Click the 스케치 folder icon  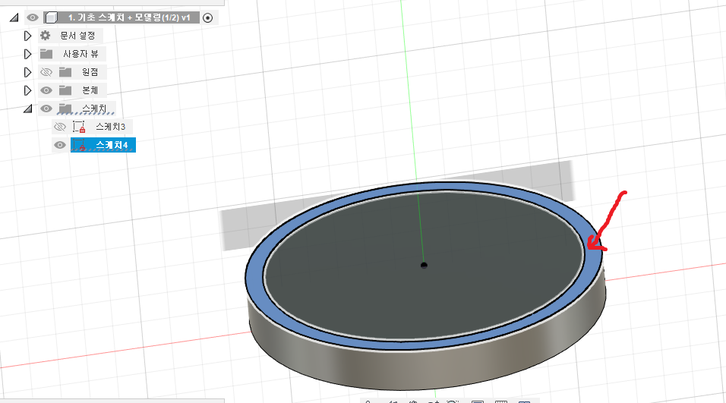click(x=65, y=109)
